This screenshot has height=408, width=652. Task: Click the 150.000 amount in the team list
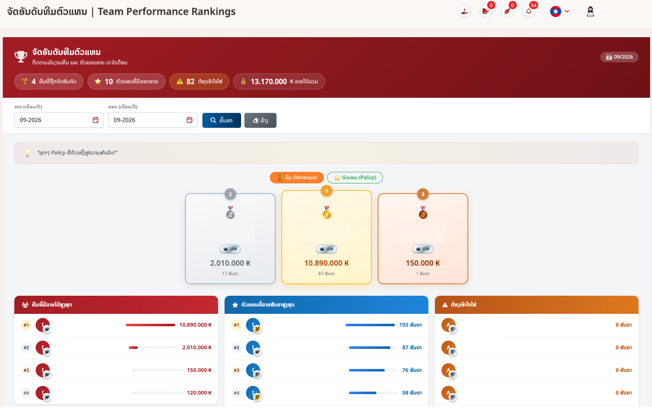click(x=199, y=370)
